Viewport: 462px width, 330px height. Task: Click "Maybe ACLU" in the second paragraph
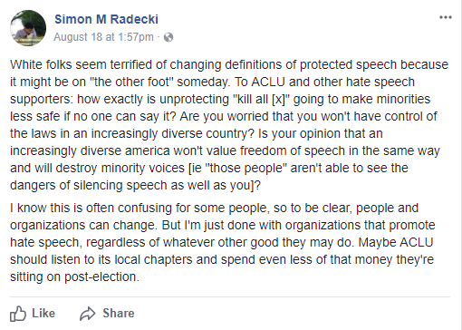click(396, 242)
